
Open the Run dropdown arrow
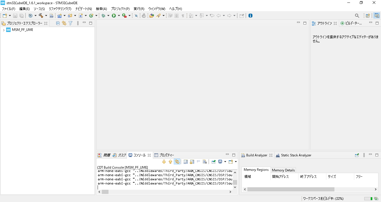[x=119, y=16]
